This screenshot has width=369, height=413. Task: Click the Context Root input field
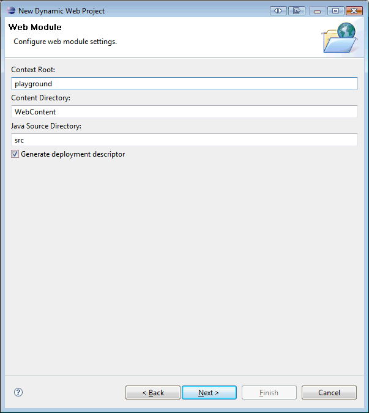coord(184,83)
